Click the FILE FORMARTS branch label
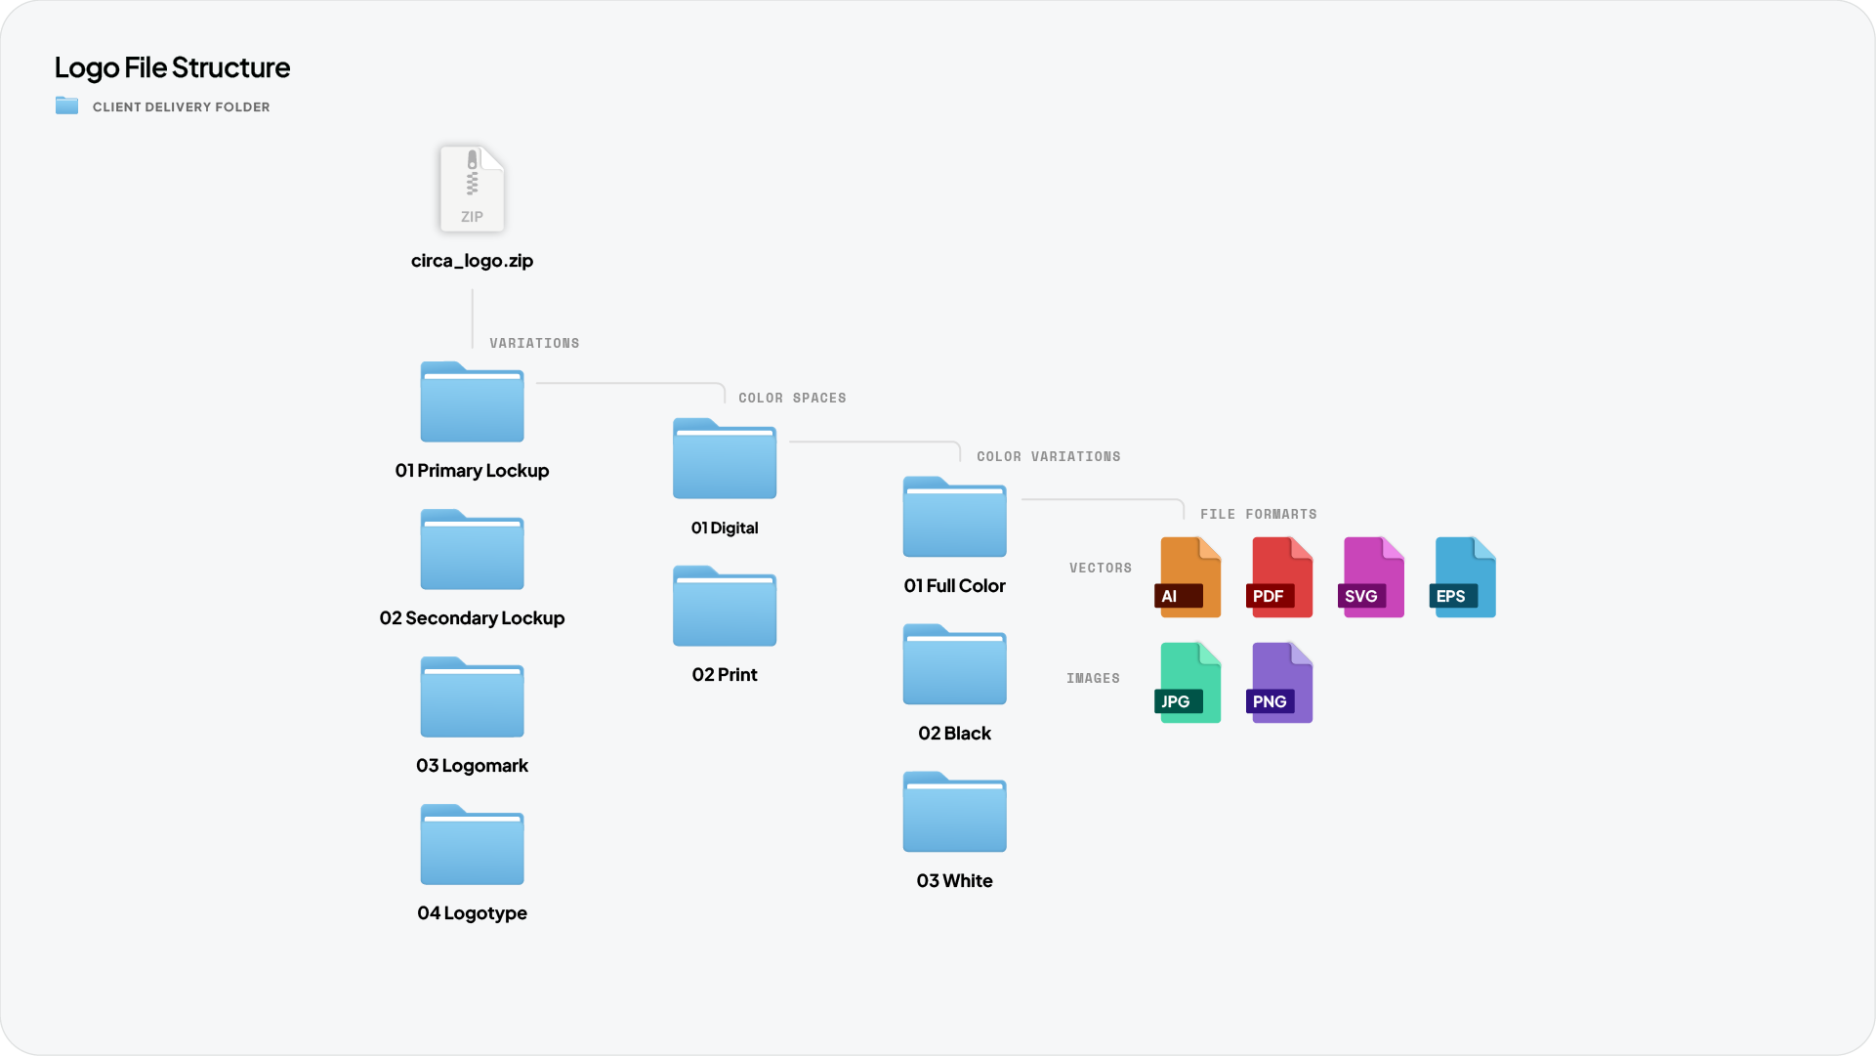This screenshot has width=1876, height=1056. coord(1259,514)
